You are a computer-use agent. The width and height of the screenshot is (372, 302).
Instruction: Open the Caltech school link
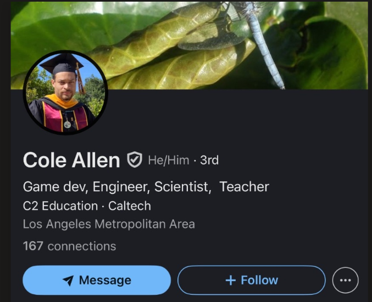click(x=129, y=206)
